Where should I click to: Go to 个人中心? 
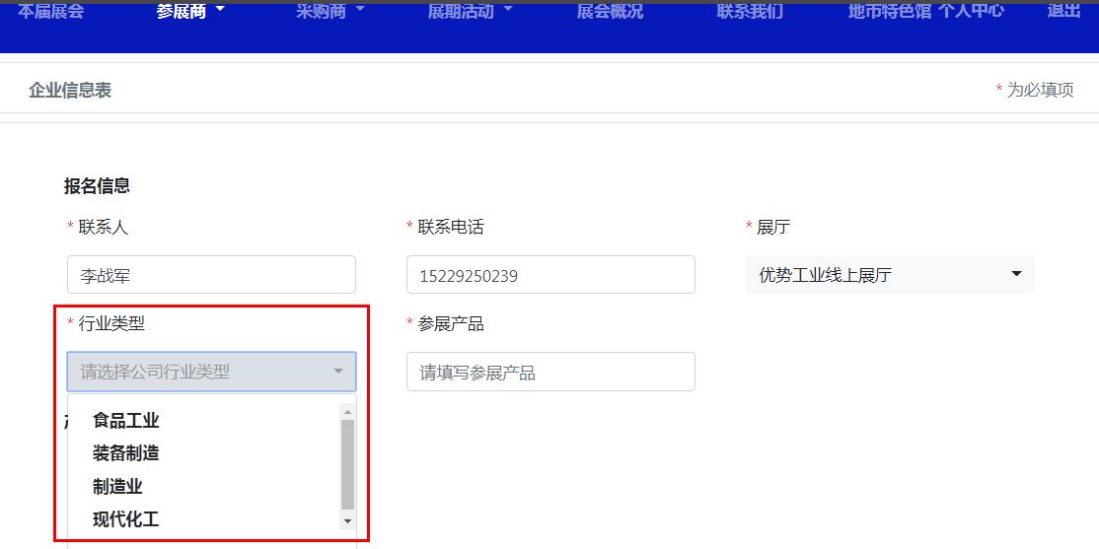coord(971,12)
